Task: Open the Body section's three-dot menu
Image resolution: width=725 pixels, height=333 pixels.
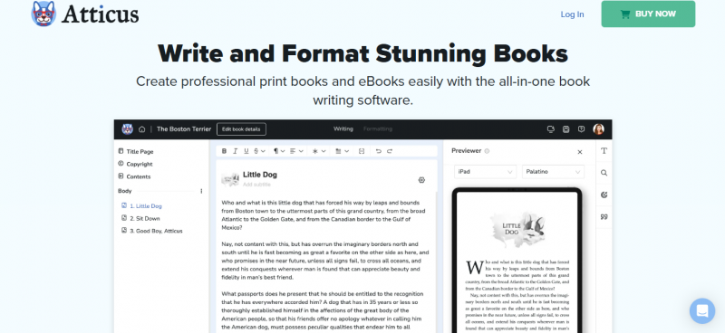Action: point(201,191)
